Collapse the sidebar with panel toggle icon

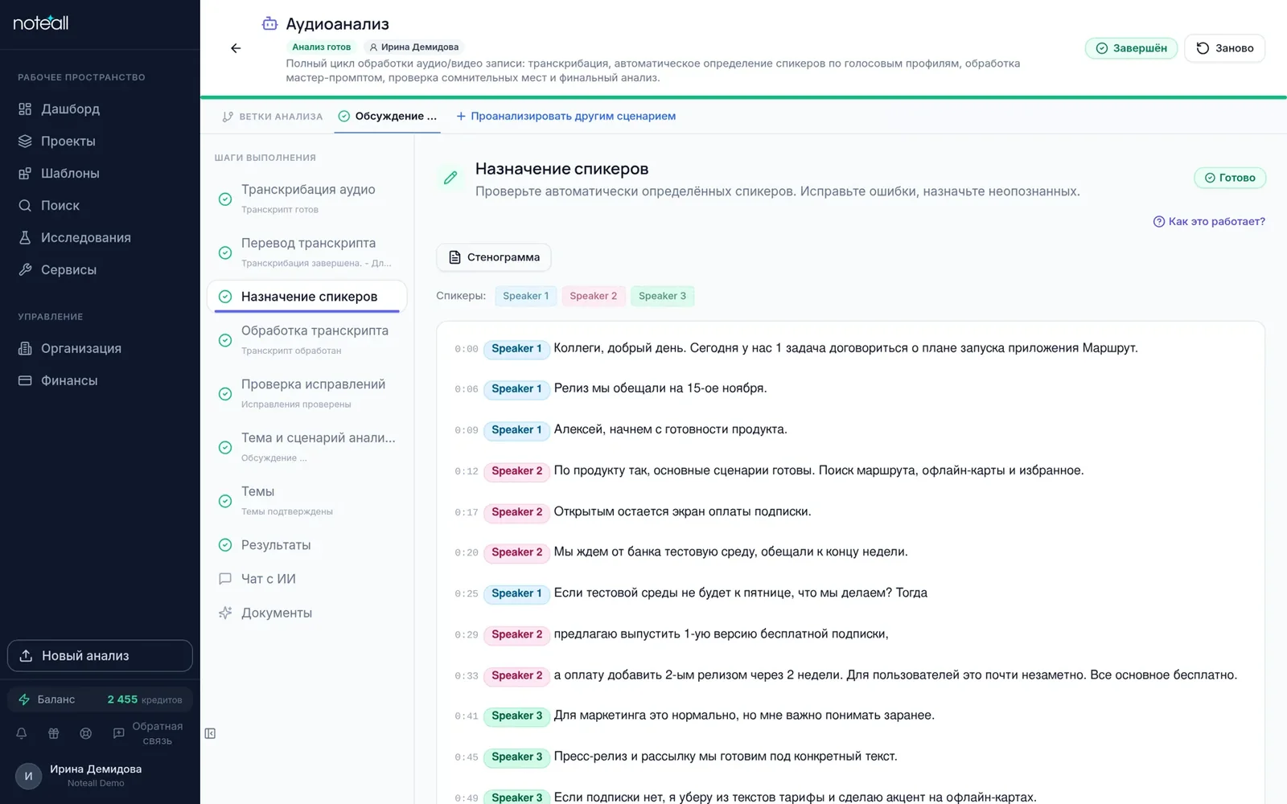[210, 733]
